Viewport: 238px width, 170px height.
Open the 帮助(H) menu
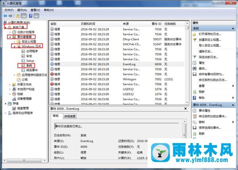click(49, 10)
